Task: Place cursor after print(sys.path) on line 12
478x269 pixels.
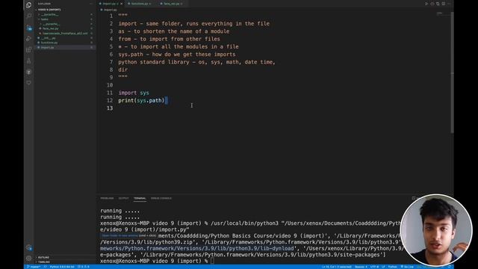Action: pyautogui.click(x=165, y=100)
